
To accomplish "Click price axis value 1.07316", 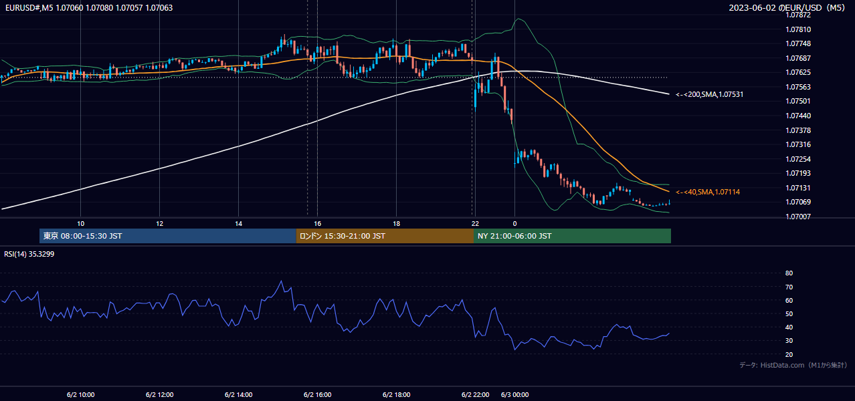I will click(798, 144).
